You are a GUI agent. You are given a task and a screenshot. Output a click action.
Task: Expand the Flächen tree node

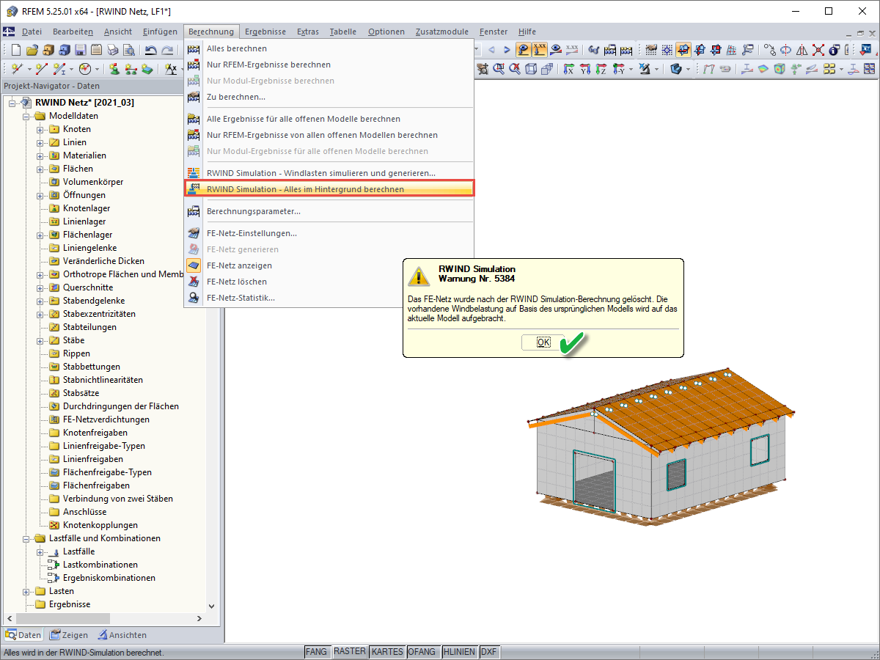[40, 169]
